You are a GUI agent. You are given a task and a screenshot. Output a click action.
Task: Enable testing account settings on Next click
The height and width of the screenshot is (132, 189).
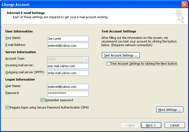pos(109,64)
